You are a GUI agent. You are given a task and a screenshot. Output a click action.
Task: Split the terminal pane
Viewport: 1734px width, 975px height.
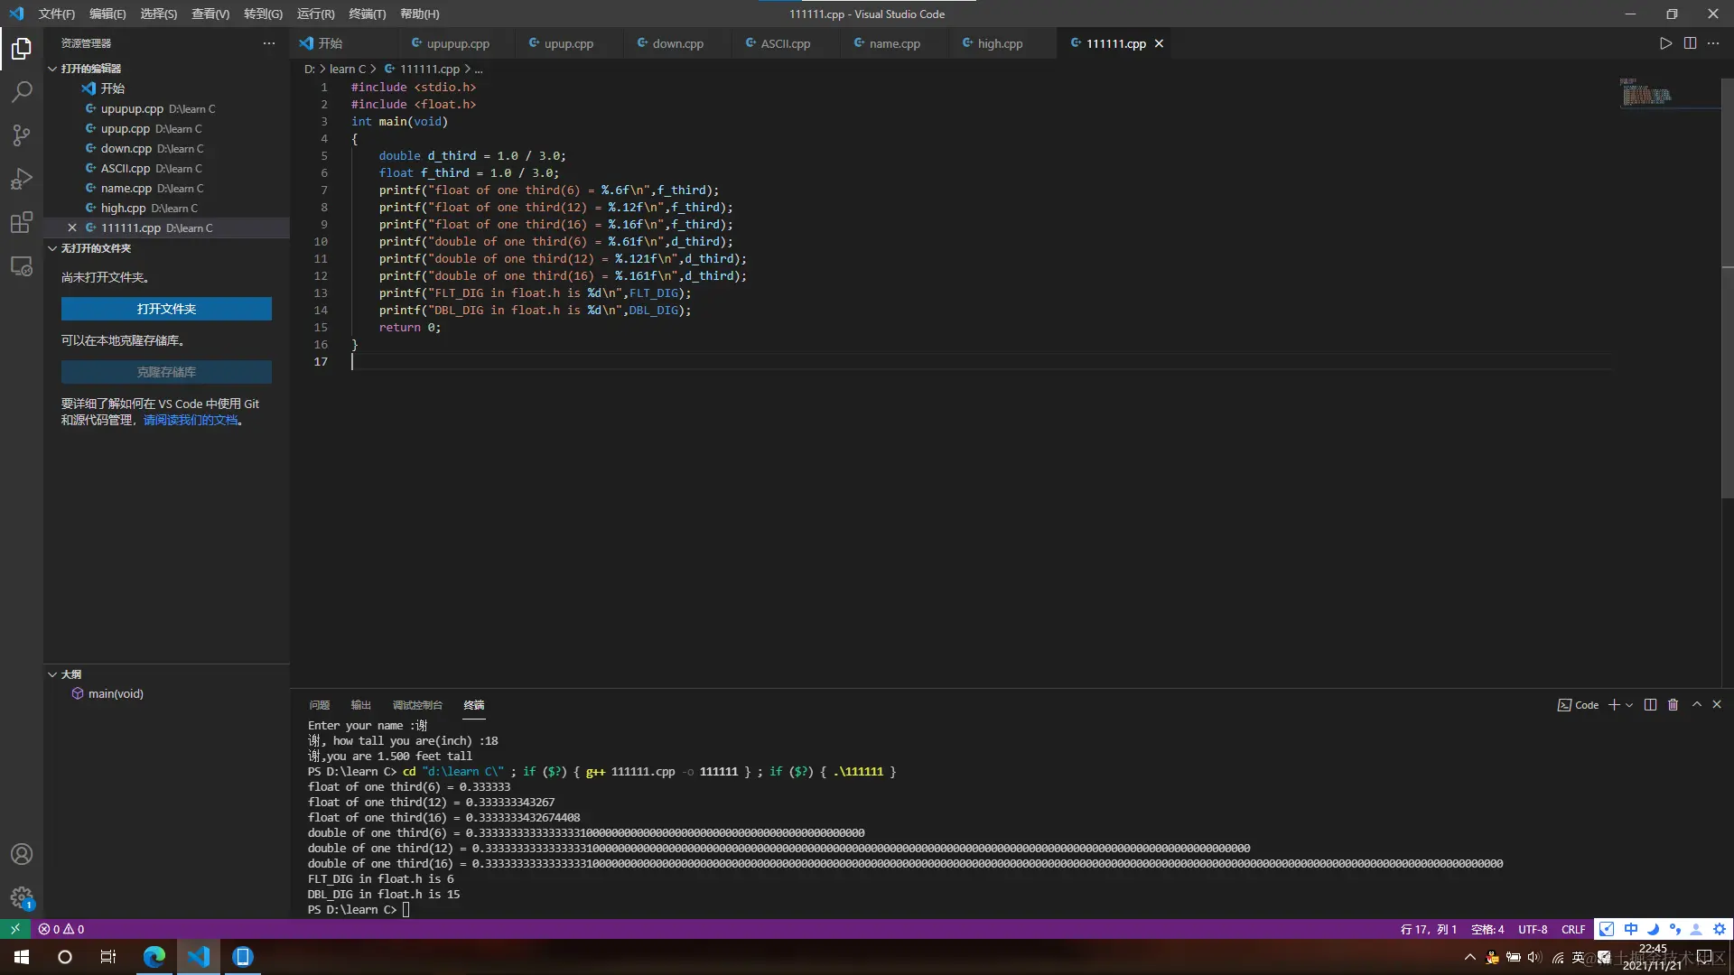pos(1650,705)
